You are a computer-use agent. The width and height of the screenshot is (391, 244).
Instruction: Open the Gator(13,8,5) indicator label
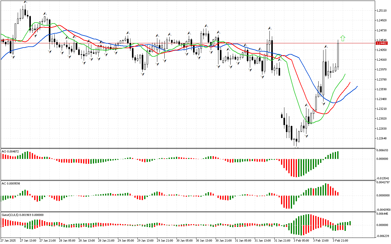pos(23,215)
